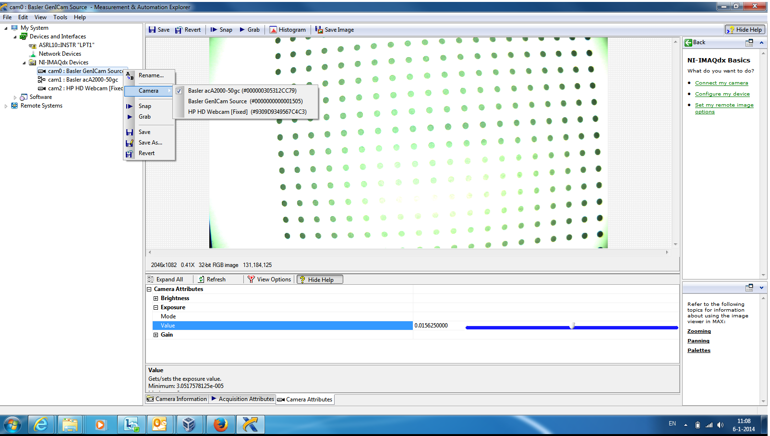Collapse the Exposure attribute
770x436 pixels.
coord(156,307)
